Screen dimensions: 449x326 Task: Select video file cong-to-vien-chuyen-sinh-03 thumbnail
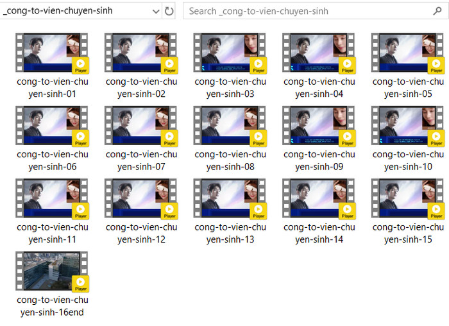click(230, 53)
